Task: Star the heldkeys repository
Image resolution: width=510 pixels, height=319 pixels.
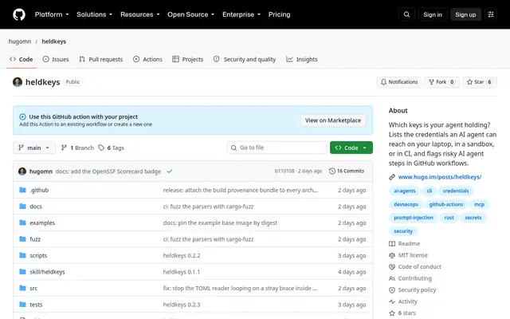Action: pos(480,82)
